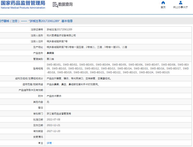Click the 生产地址 value text
Screen dimensions: 193x147
tap(87, 47)
